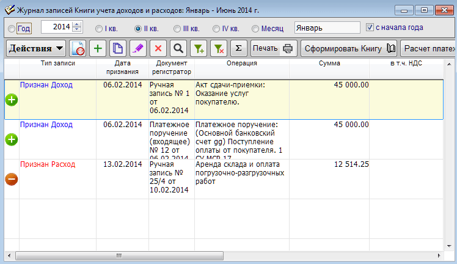457x264 pixels.
Task: Click the Сумма column header
Action: (329, 64)
